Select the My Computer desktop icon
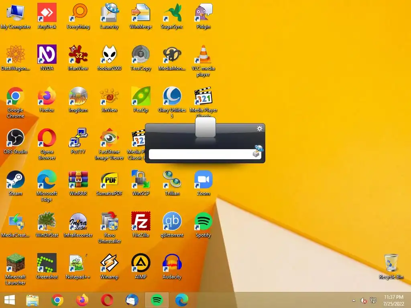The image size is (411, 308). click(x=16, y=16)
